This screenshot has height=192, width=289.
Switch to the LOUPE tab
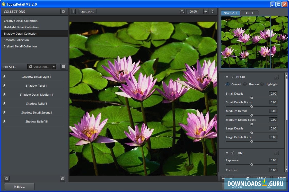tap(249, 13)
